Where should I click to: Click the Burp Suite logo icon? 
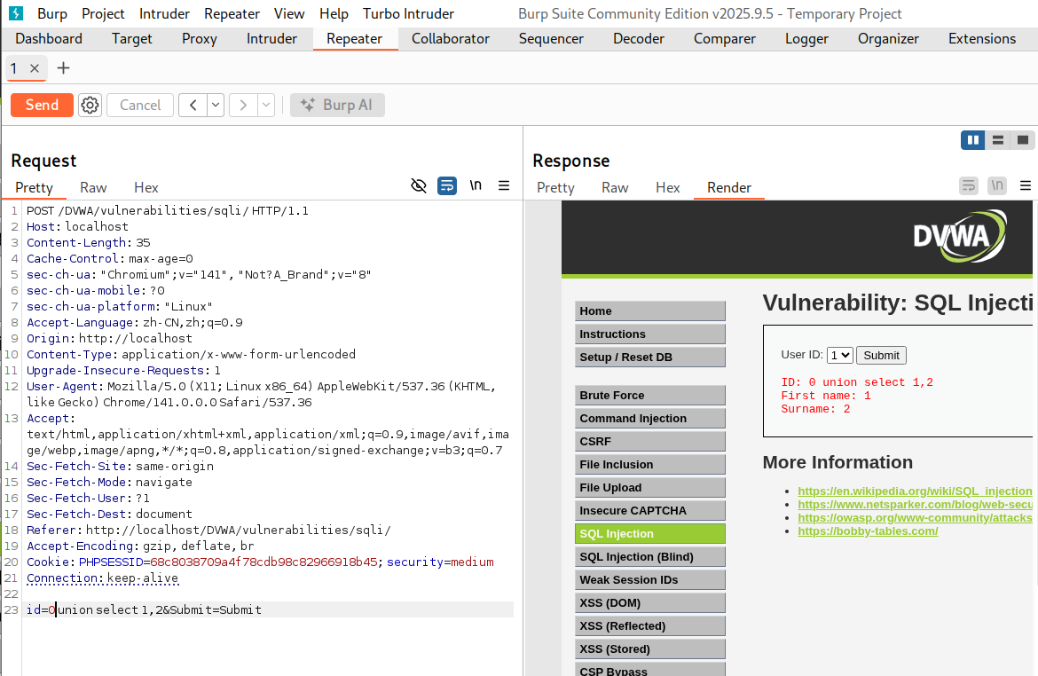16,13
